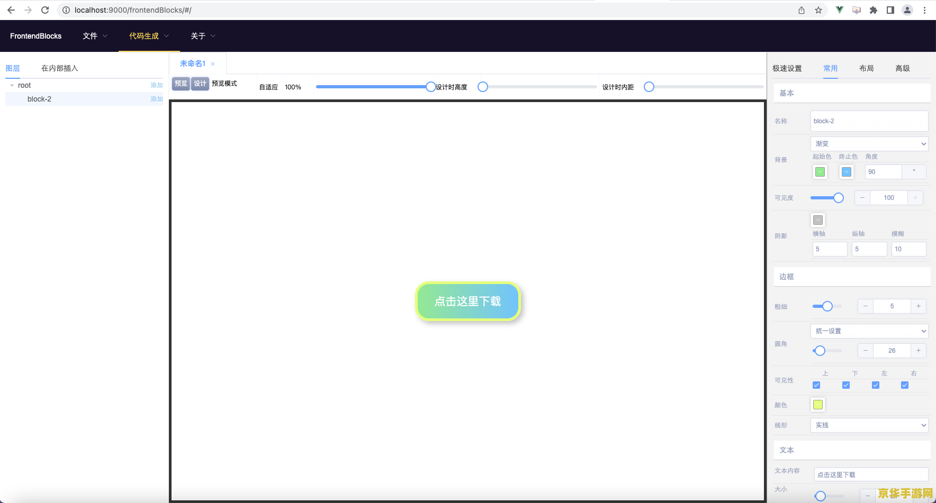Screen dimensions: 936x503
Task: Switch to the 图层 tab
Action: (13, 68)
